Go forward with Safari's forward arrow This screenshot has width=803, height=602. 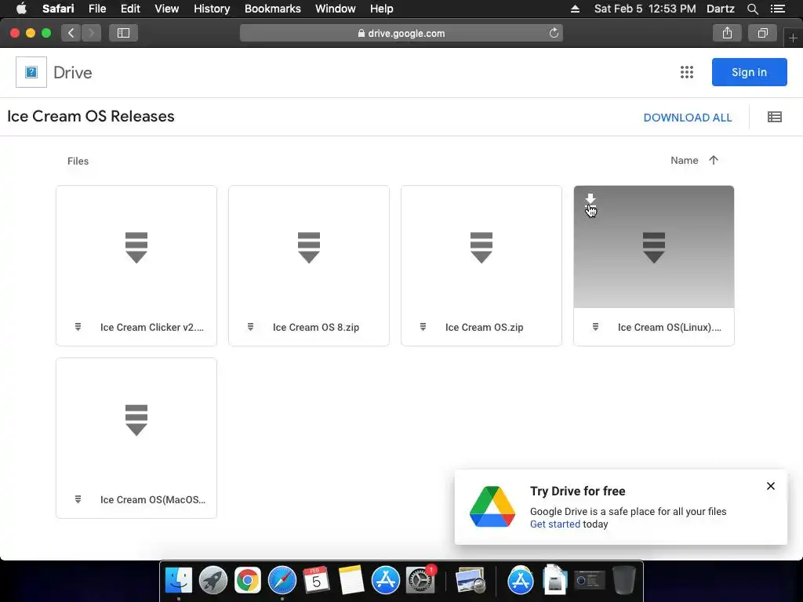coord(91,33)
